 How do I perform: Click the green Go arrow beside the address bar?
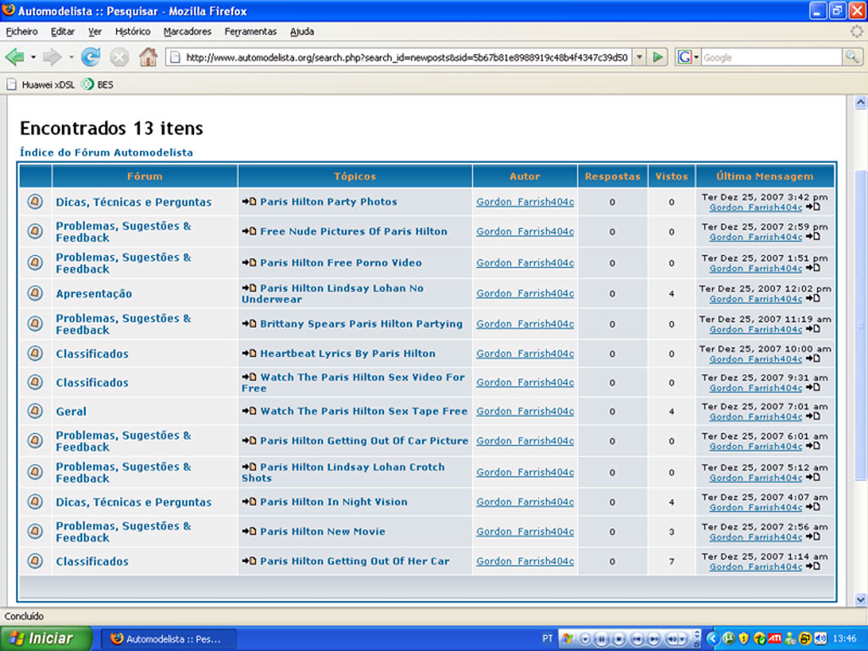click(x=658, y=57)
